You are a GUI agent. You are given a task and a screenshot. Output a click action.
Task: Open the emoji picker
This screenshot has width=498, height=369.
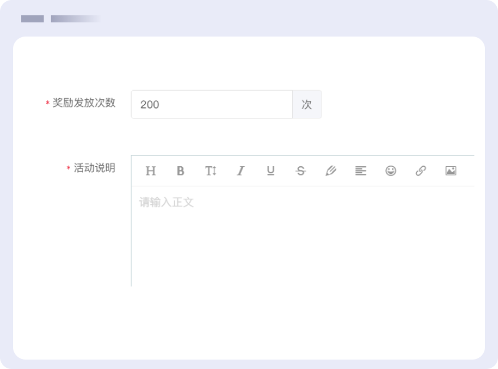click(391, 171)
